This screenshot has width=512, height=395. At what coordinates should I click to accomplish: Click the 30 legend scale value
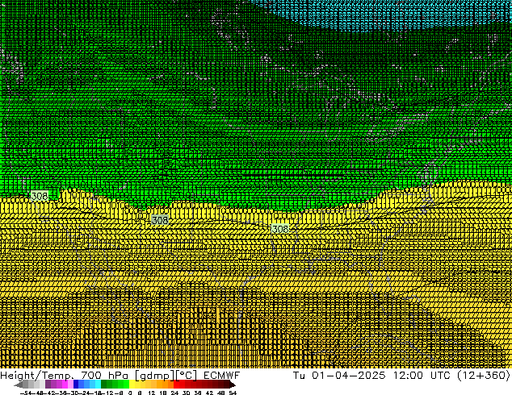tap(186, 393)
